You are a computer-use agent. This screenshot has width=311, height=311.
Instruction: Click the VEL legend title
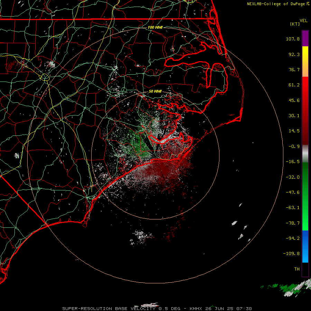coord(303,21)
